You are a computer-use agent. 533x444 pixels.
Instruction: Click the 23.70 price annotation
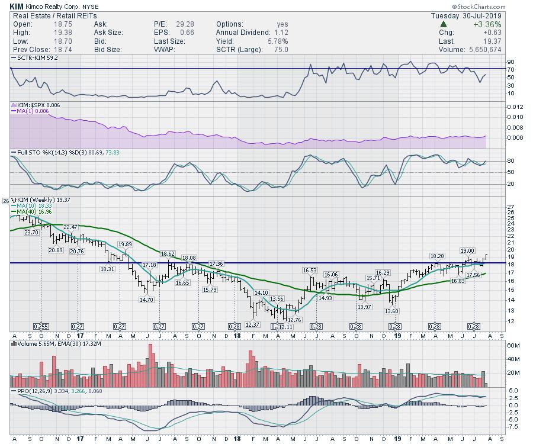click(x=31, y=233)
